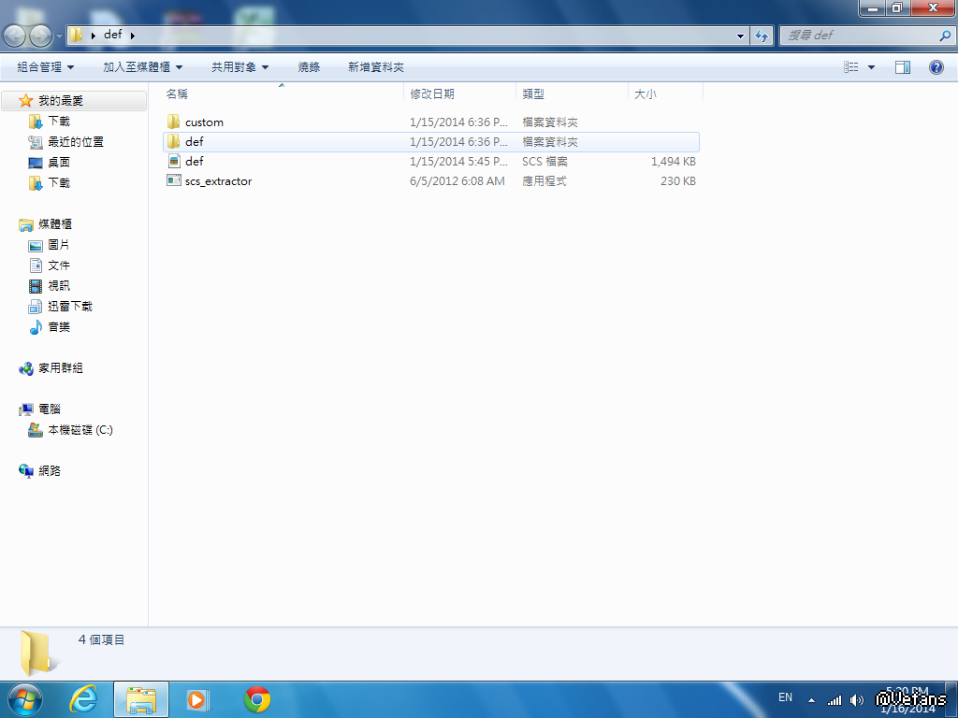The width and height of the screenshot is (958, 718).
Task: Click 新增資料夾 to create folder
Action: tap(376, 67)
